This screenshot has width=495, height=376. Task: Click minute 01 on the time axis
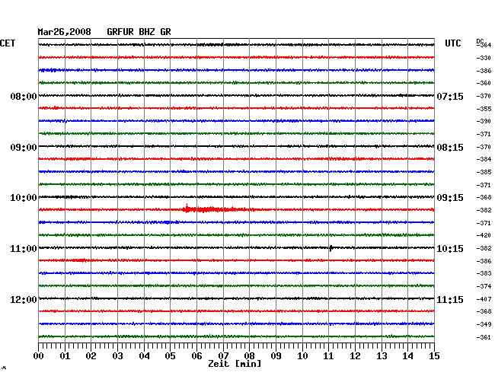click(65, 356)
